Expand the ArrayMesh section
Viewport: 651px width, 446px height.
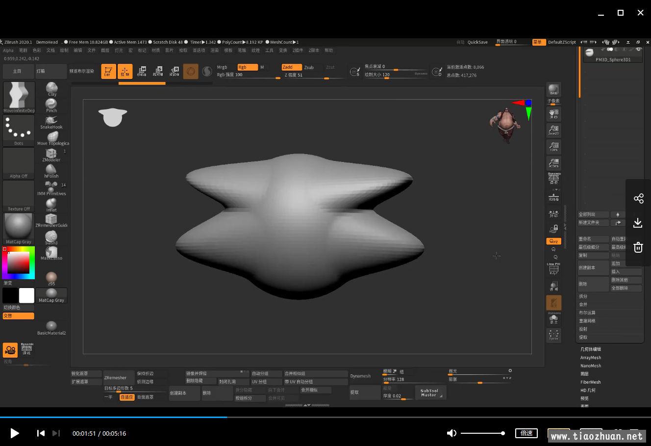591,358
